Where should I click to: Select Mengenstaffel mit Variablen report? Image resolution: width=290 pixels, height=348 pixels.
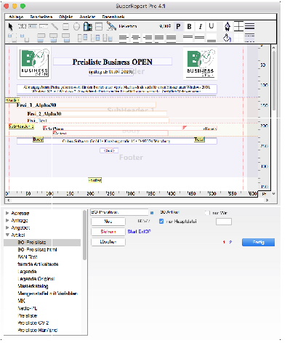click(48, 294)
